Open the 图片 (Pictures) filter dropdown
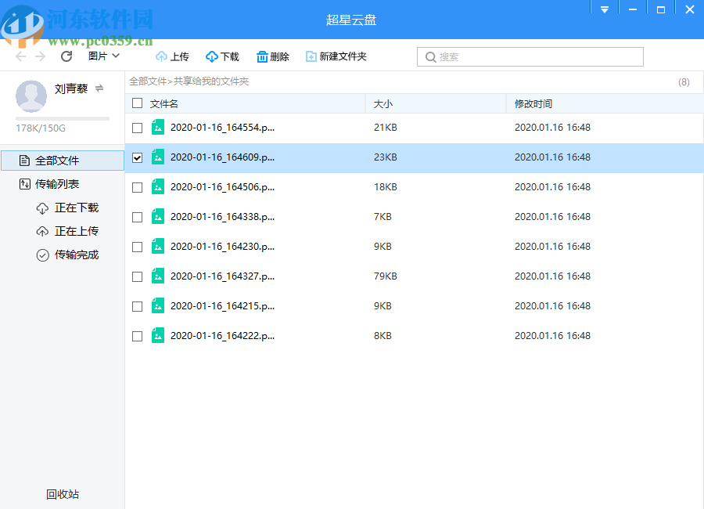 point(103,56)
